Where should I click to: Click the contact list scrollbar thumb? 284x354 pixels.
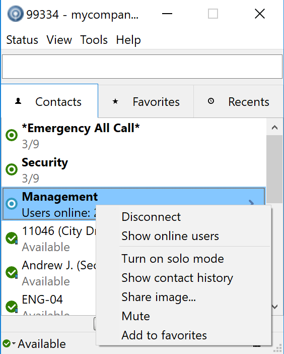pos(274,170)
